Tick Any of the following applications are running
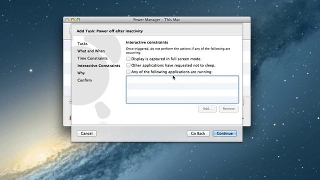The height and width of the screenshot is (180, 320). tap(128, 72)
